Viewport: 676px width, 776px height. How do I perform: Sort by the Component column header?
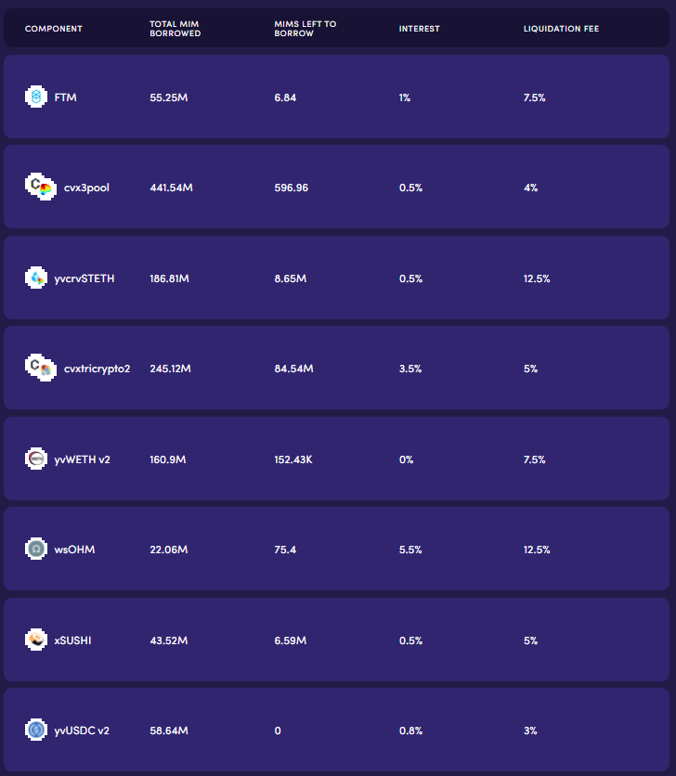click(53, 29)
